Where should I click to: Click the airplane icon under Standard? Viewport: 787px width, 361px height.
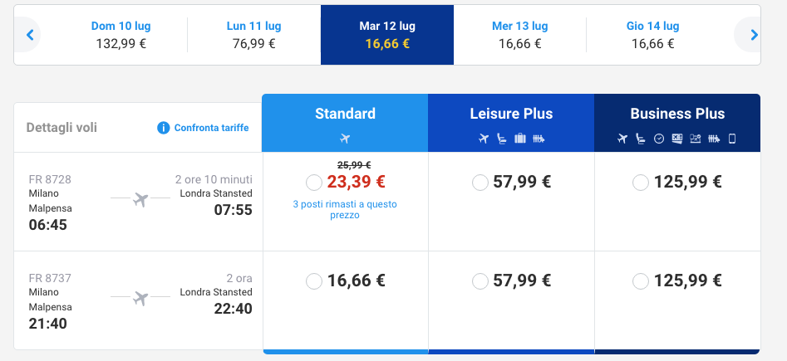tap(345, 139)
